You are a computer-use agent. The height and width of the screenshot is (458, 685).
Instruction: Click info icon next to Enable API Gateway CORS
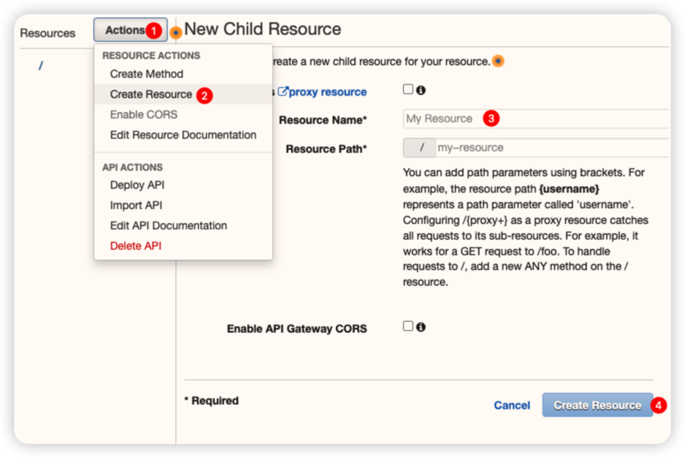pos(421,327)
